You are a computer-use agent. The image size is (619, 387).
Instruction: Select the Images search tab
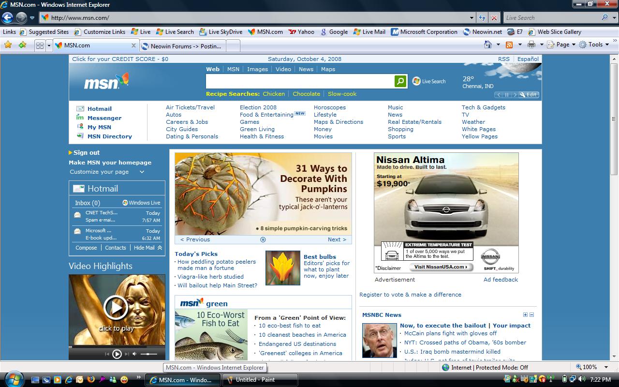[257, 69]
